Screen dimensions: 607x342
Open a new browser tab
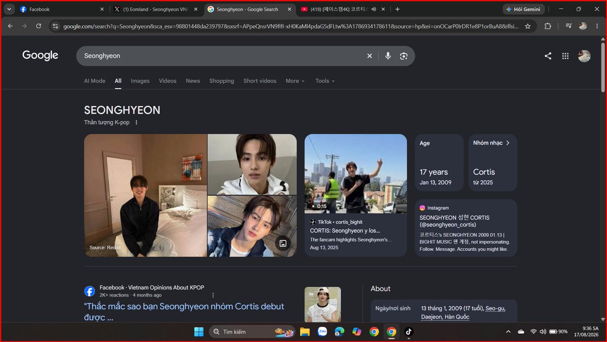398,9
